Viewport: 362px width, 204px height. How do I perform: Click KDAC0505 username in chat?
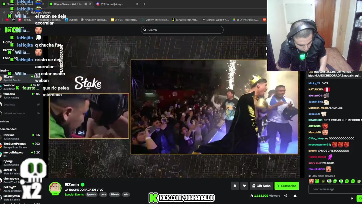tap(316, 120)
